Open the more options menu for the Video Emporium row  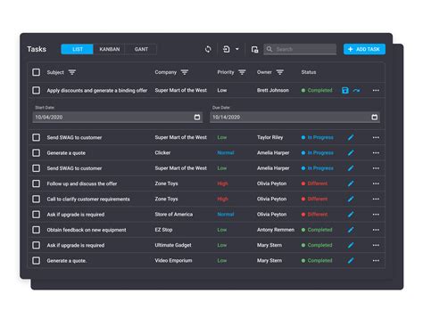coord(376,261)
